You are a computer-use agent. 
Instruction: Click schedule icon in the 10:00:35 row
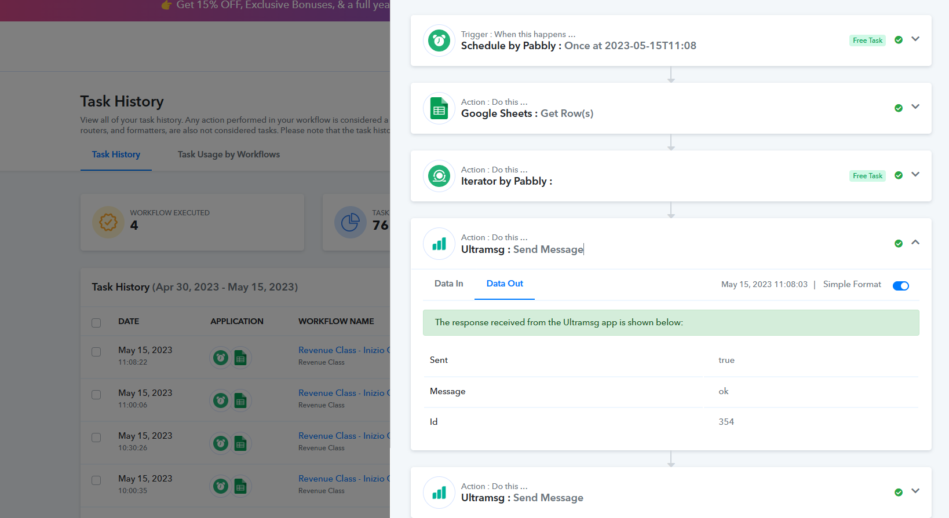221,486
